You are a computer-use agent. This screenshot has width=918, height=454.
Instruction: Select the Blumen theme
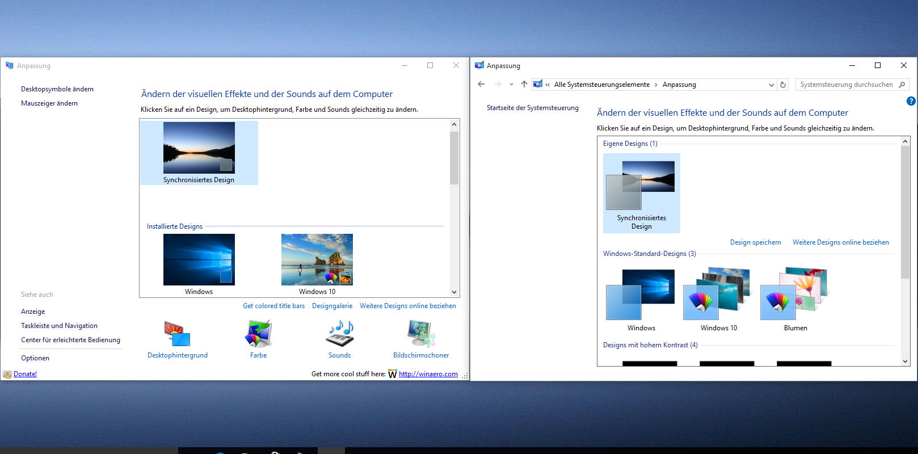coord(795,300)
